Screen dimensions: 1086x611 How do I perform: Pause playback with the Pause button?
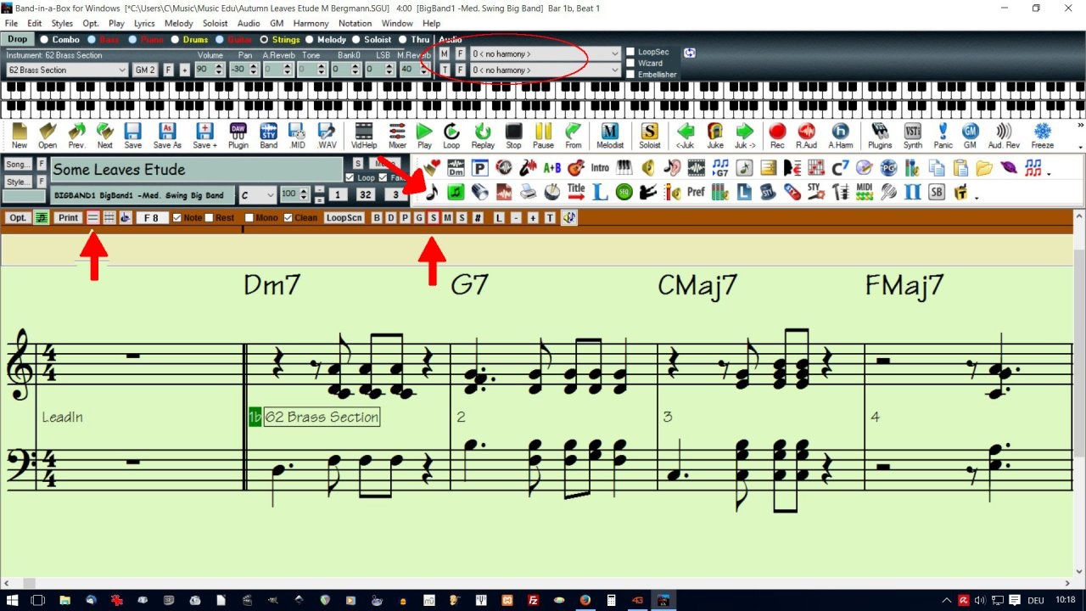[x=543, y=136]
